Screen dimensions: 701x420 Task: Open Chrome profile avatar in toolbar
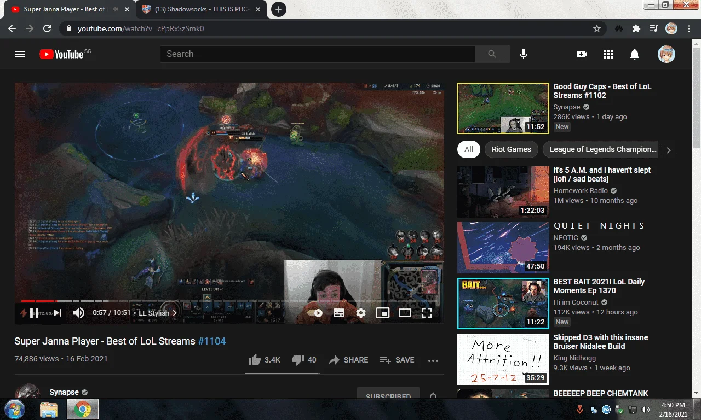671,28
